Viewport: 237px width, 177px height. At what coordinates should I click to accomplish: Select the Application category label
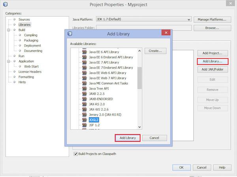click(26, 61)
